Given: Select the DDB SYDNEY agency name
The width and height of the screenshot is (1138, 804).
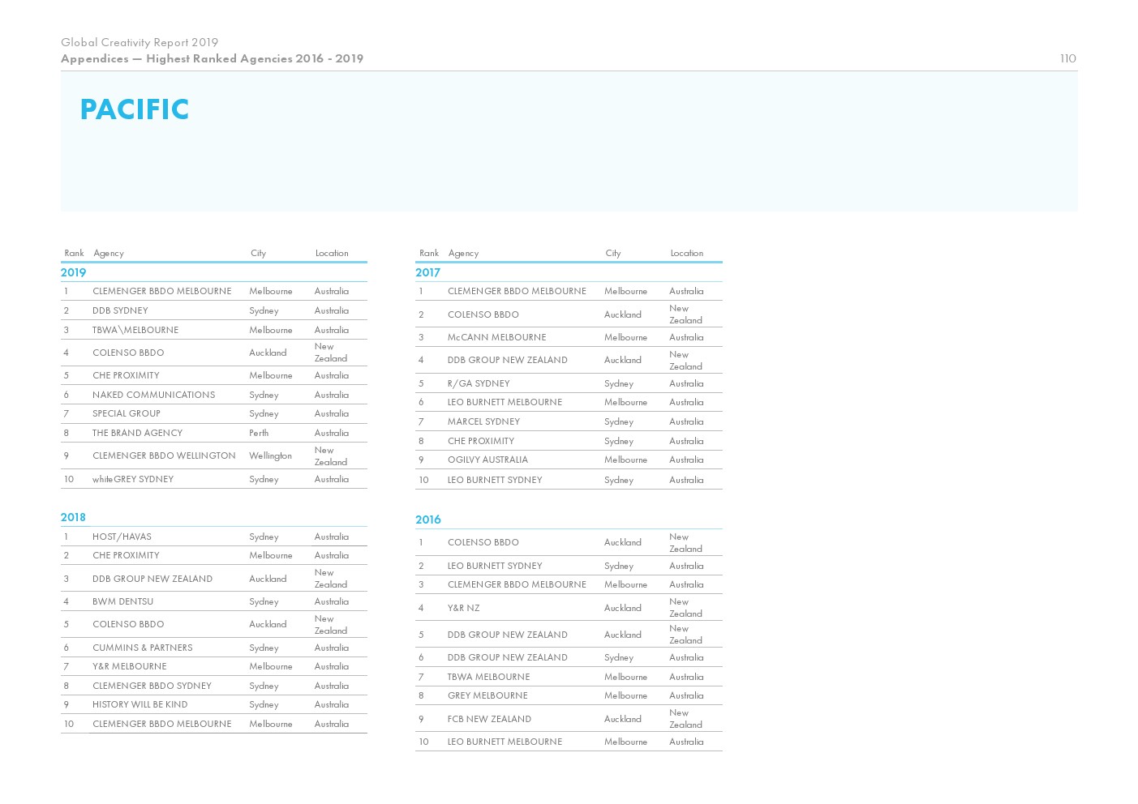Looking at the screenshot, I should tap(120, 310).
